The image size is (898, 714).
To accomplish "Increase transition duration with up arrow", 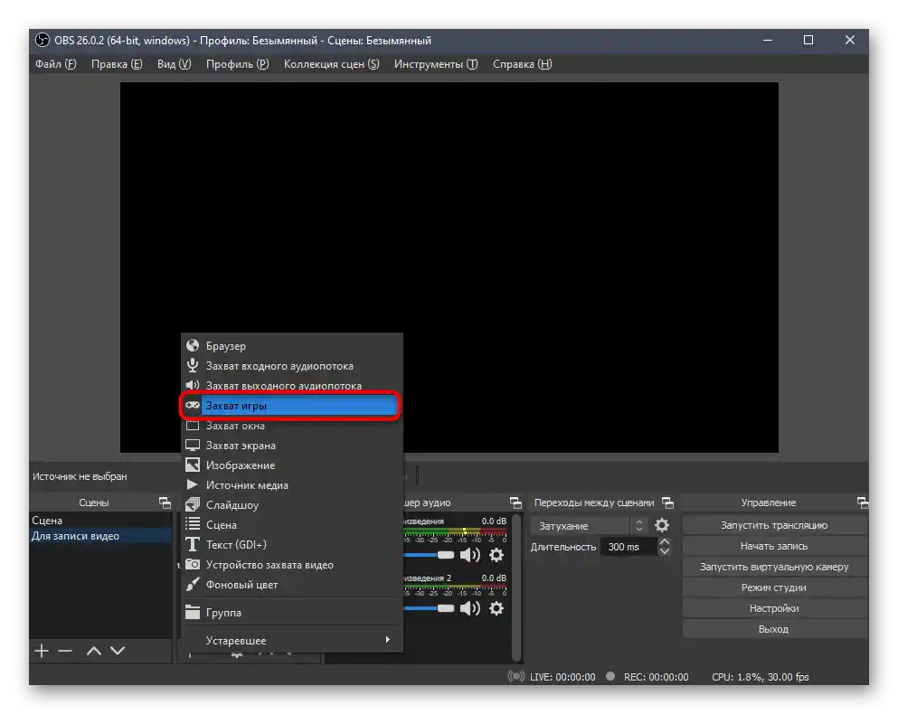I will click(x=665, y=541).
